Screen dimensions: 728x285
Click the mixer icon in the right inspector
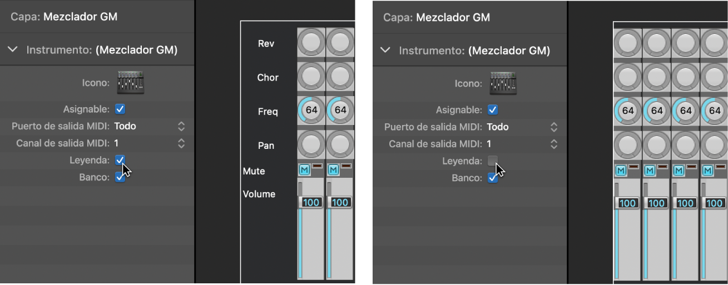tap(503, 83)
